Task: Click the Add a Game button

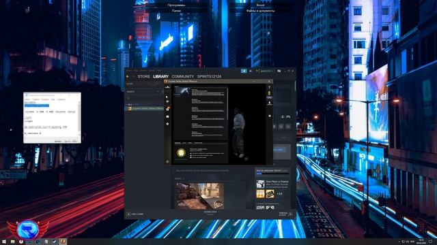Action: point(135,214)
